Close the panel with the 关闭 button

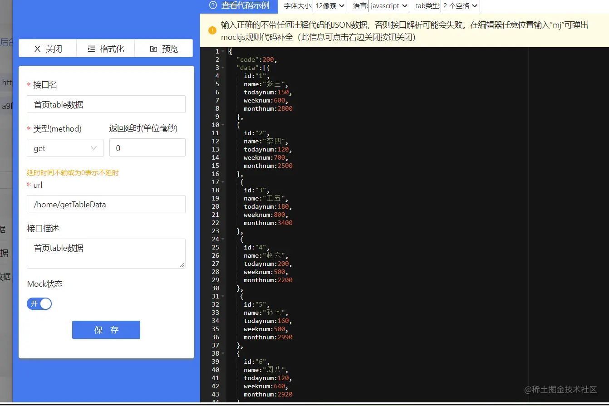[x=48, y=49]
